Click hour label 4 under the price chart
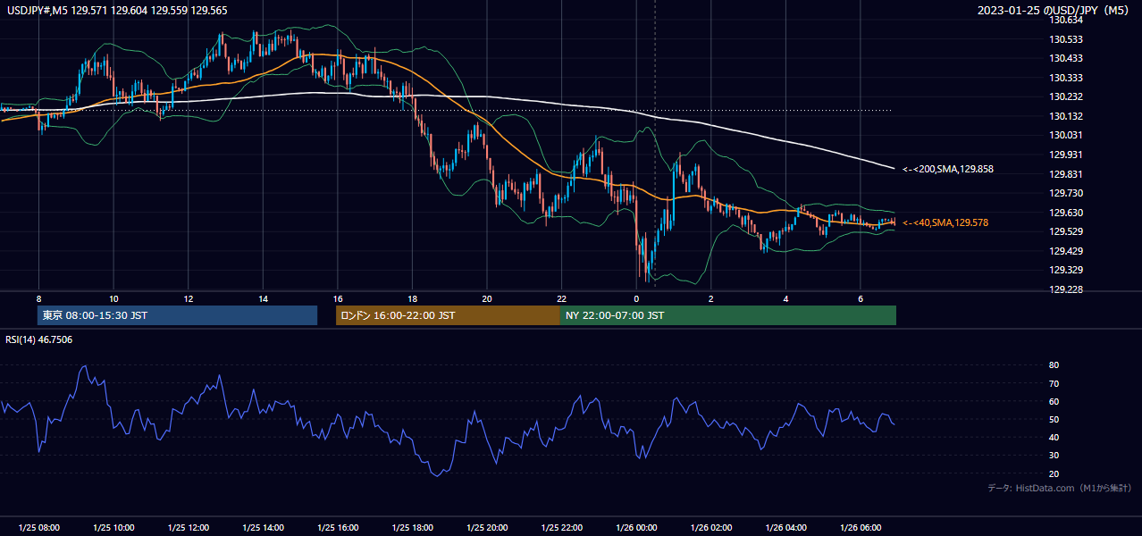The width and height of the screenshot is (1142, 536). coord(785,298)
